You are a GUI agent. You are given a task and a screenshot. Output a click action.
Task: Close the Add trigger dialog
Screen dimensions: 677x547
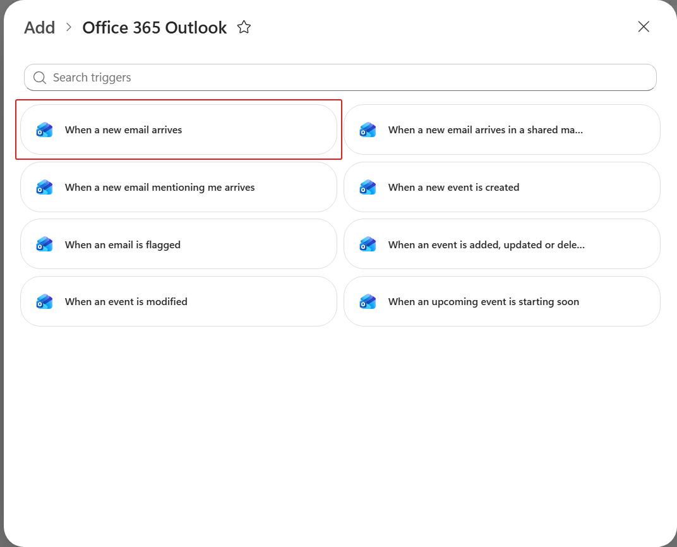tap(644, 27)
